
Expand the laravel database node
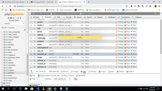pos(2,83)
